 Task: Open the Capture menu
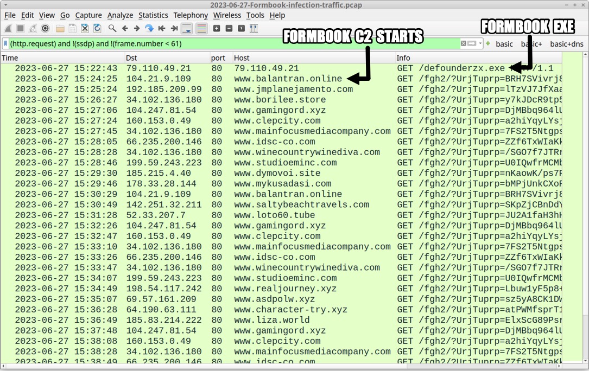tap(88, 15)
